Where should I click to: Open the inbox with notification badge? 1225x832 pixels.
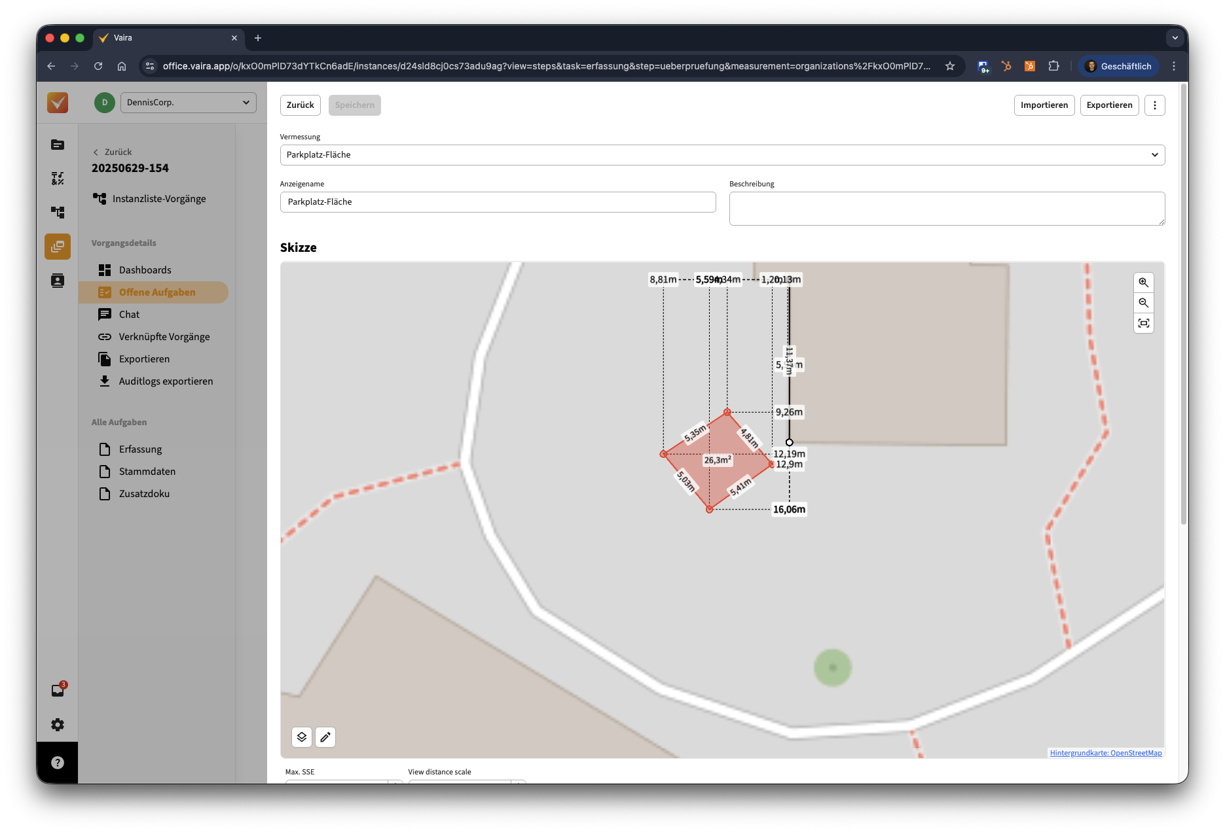58,690
